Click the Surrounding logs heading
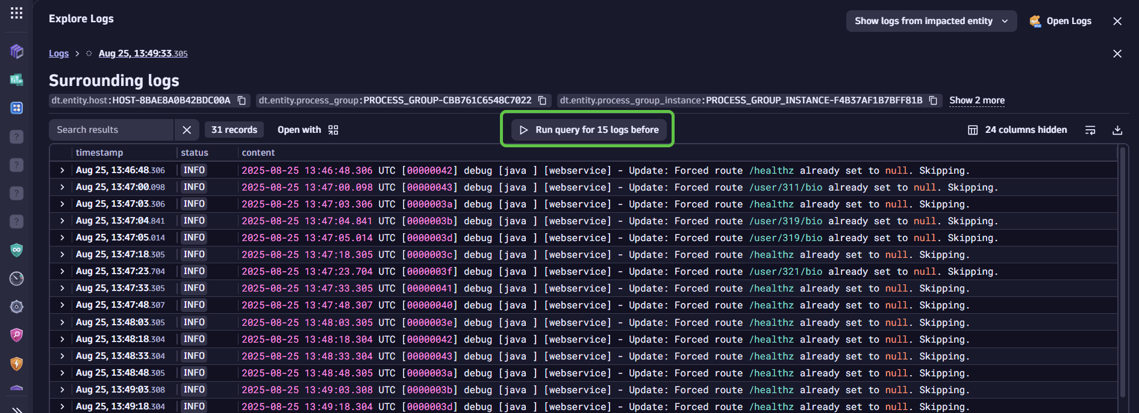 pyautogui.click(x=114, y=81)
